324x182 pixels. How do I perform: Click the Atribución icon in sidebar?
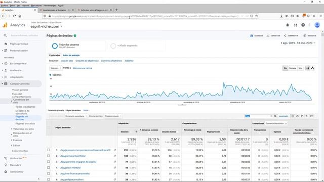[6, 158]
